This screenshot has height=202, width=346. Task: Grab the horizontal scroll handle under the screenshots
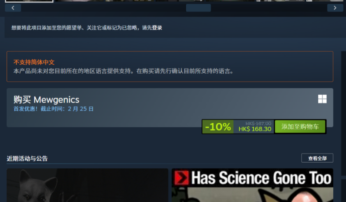(x=198, y=8)
